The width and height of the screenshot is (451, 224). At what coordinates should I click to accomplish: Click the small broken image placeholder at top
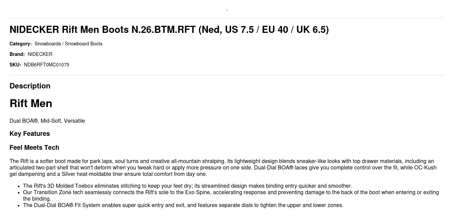tap(227, 11)
